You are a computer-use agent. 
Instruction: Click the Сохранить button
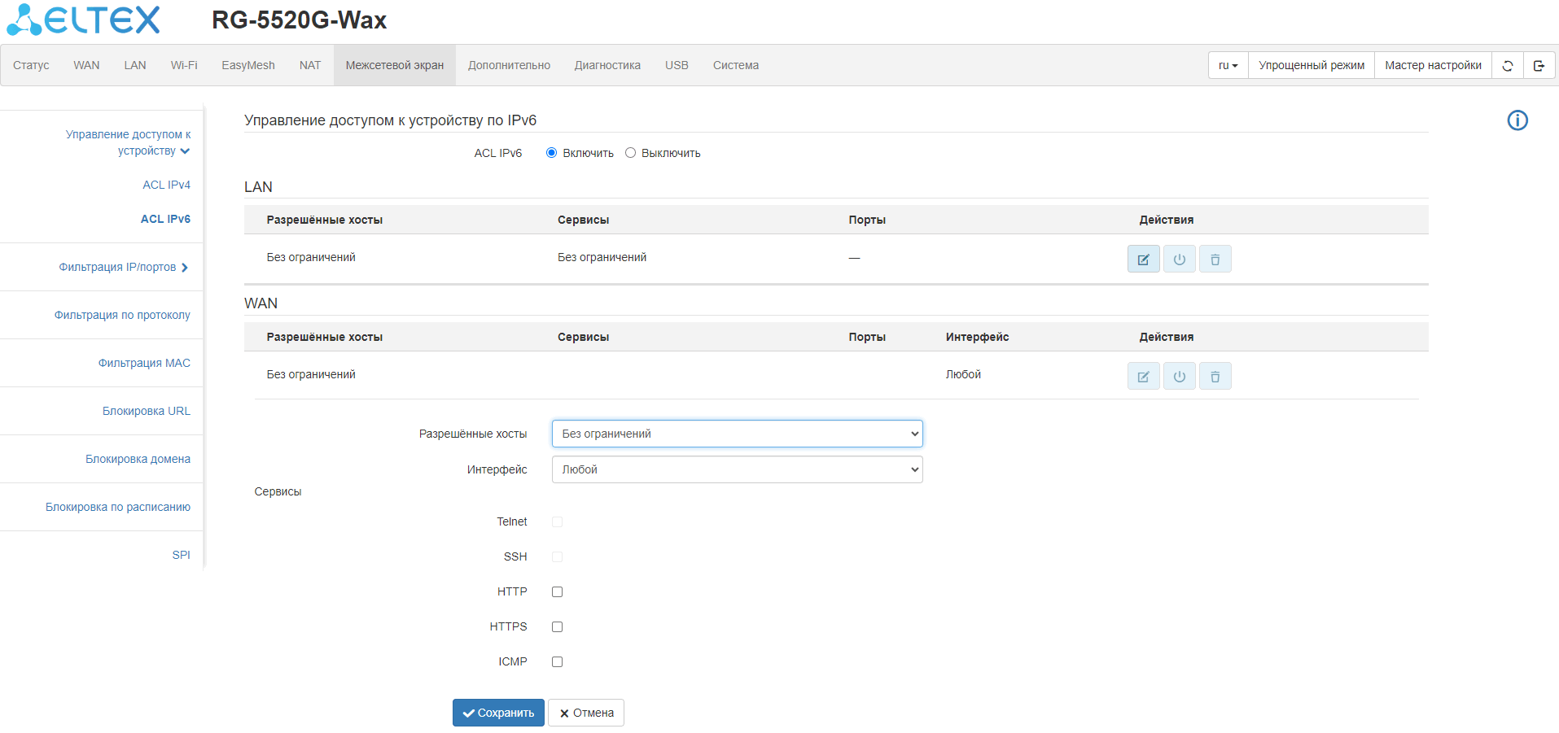(498, 713)
